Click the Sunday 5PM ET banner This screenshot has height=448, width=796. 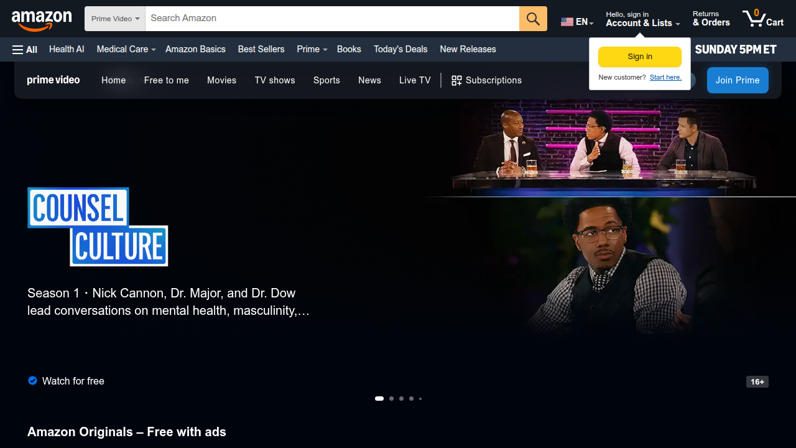point(736,49)
